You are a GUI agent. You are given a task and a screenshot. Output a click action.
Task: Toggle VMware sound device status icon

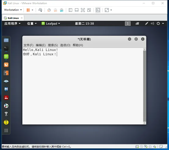tap(155, 147)
